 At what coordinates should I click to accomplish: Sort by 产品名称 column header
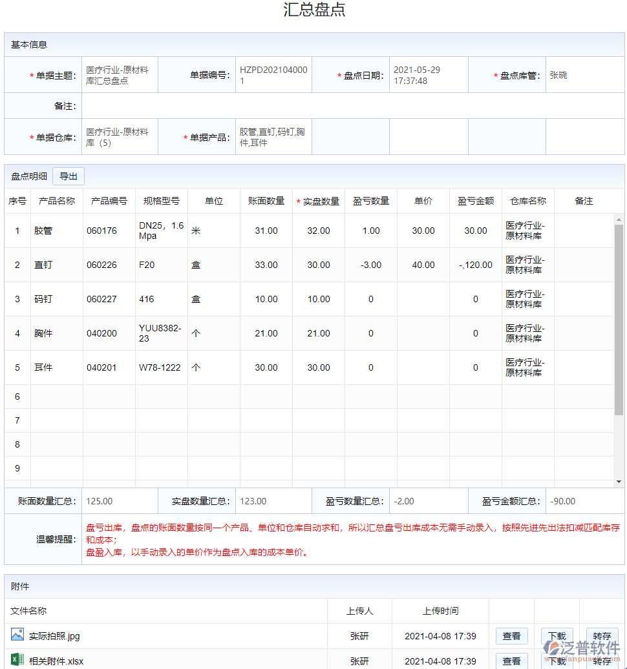click(57, 201)
